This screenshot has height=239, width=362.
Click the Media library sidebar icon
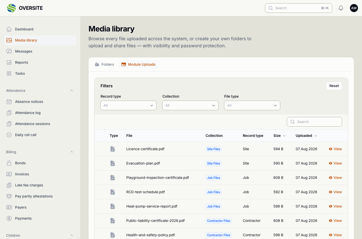click(9, 40)
